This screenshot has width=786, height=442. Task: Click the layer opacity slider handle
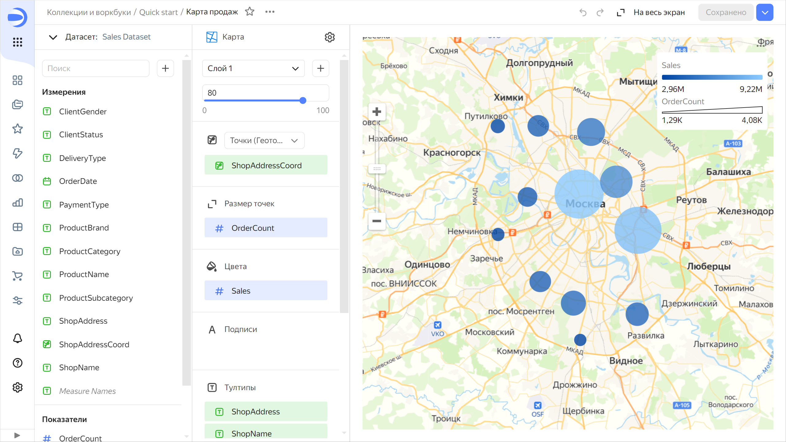(303, 100)
